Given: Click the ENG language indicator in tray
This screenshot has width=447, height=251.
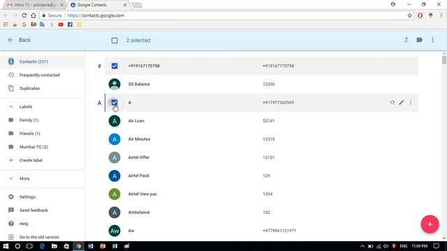Looking at the screenshot, I should pyautogui.click(x=403, y=246).
